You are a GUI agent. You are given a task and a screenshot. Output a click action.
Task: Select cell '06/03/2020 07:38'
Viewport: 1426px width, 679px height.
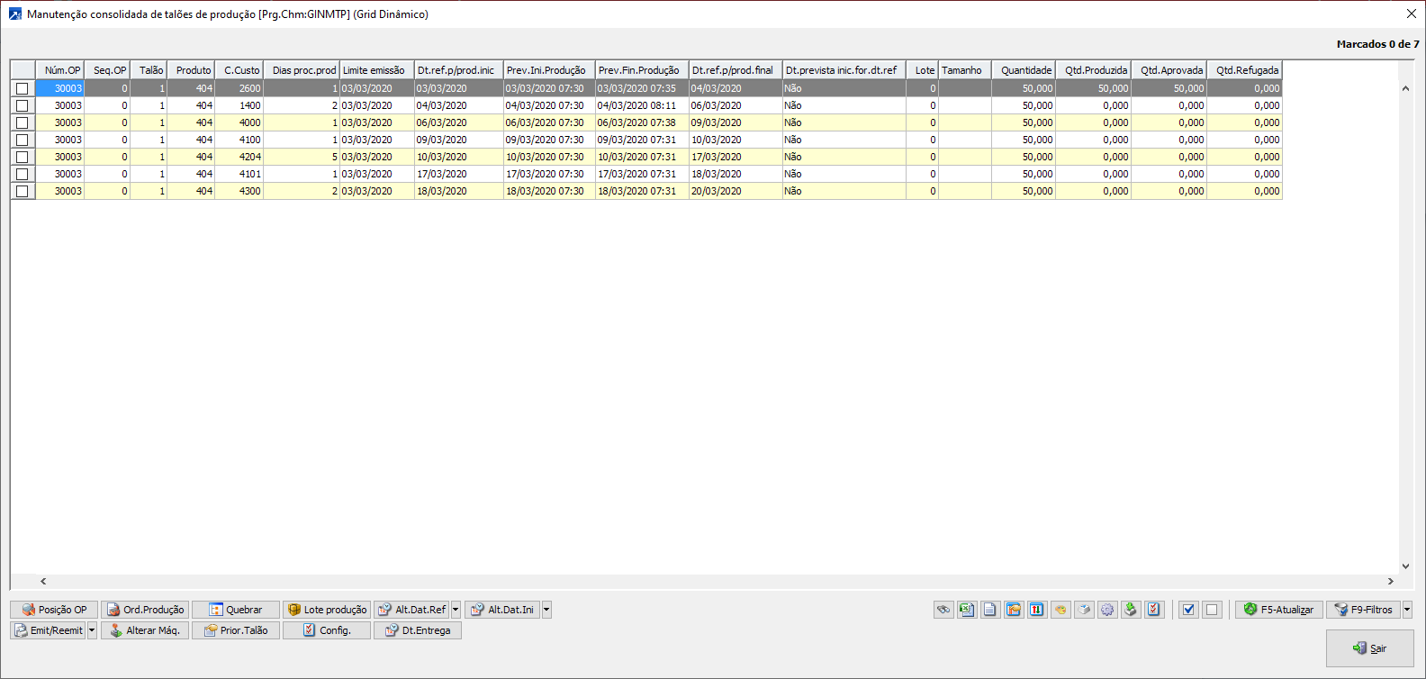[x=642, y=122]
